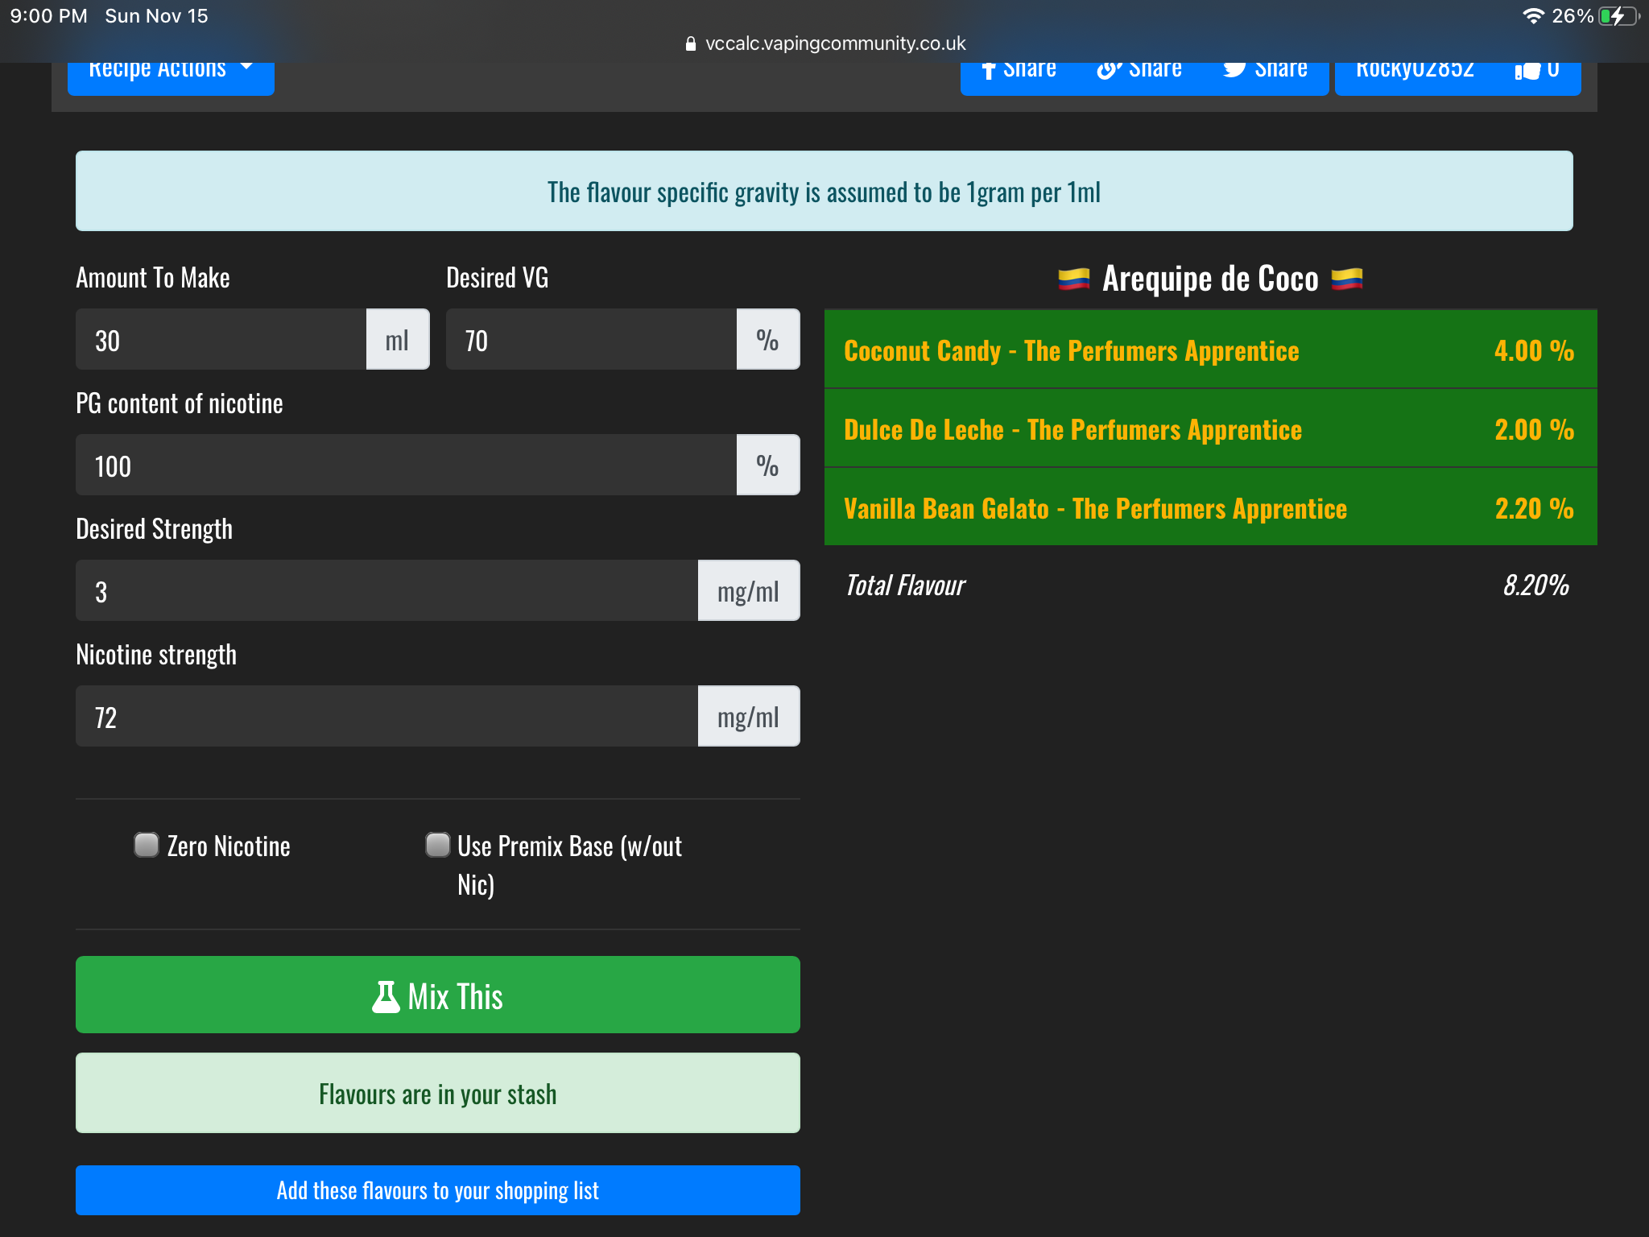Viewport: 1649px width, 1237px height.
Task: Edit the Desired VG field
Action: click(591, 340)
